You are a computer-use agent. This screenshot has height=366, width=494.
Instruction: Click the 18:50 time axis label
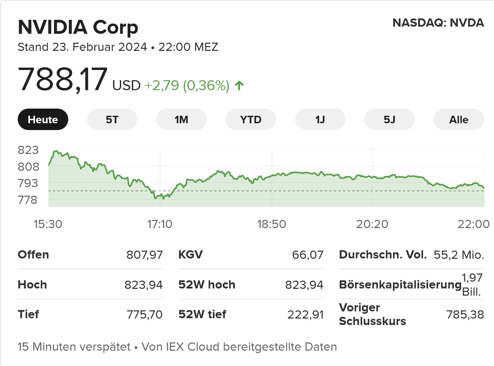[272, 224]
